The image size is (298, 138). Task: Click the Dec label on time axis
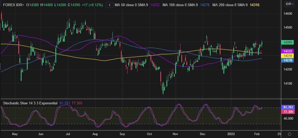point(203,134)
